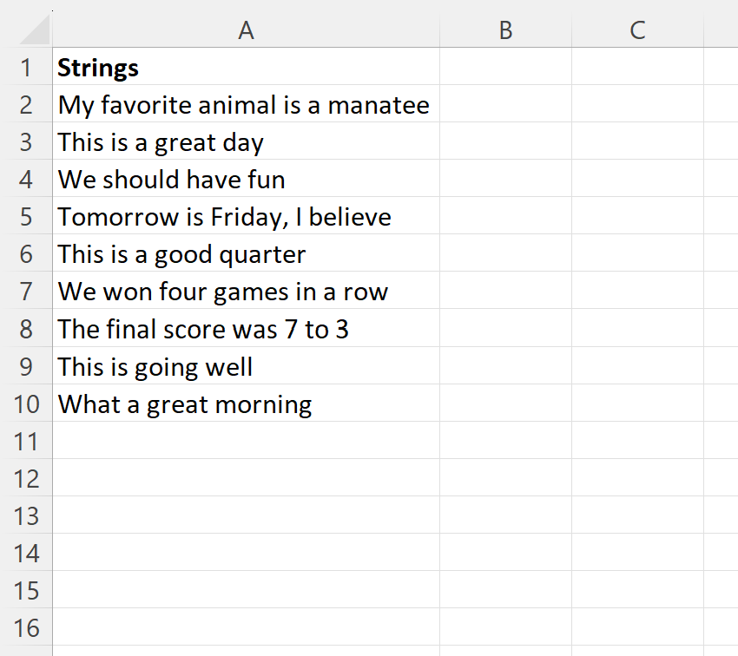Click the "This is going well" cell
The width and height of the screenshot is (738, 656).
155,366
